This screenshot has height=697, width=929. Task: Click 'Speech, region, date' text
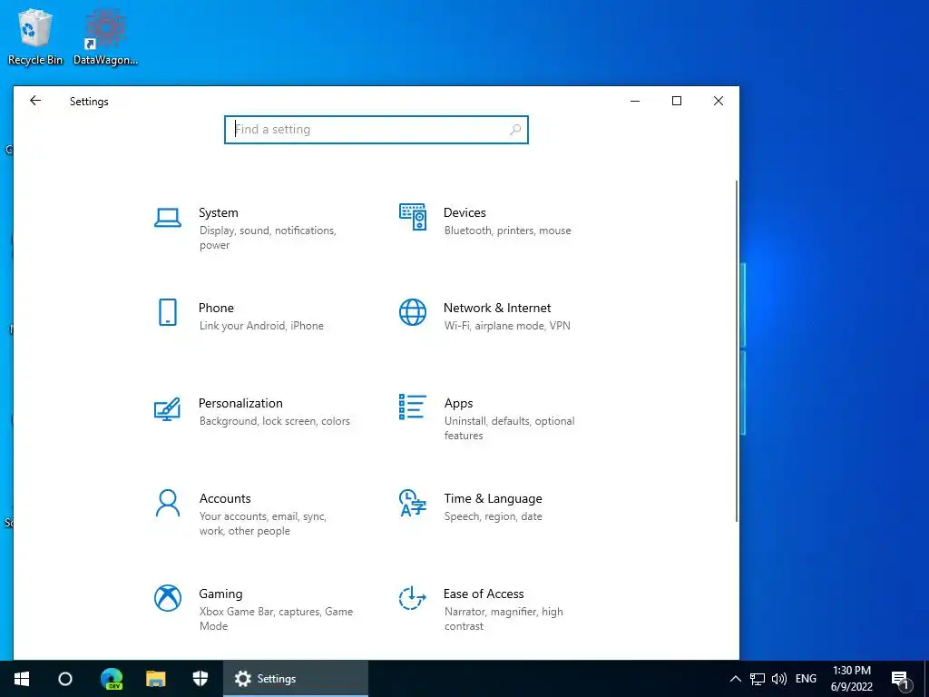point(494,516)
